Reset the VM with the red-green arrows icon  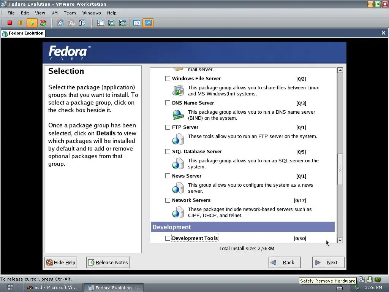[x=43, y=23]
